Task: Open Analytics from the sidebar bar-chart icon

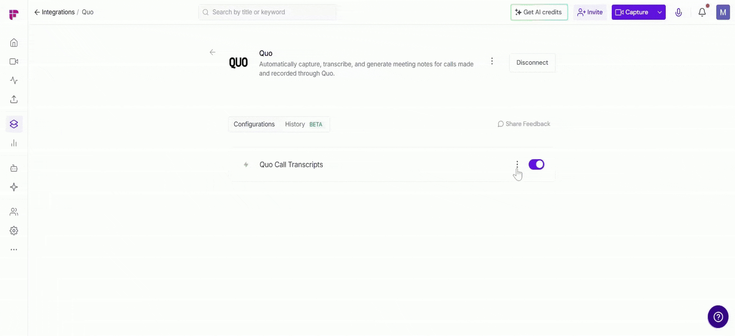Action: point(14,143)
